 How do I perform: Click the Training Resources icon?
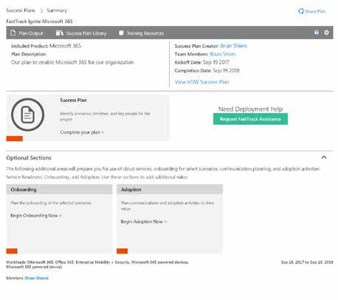(121, 33)
